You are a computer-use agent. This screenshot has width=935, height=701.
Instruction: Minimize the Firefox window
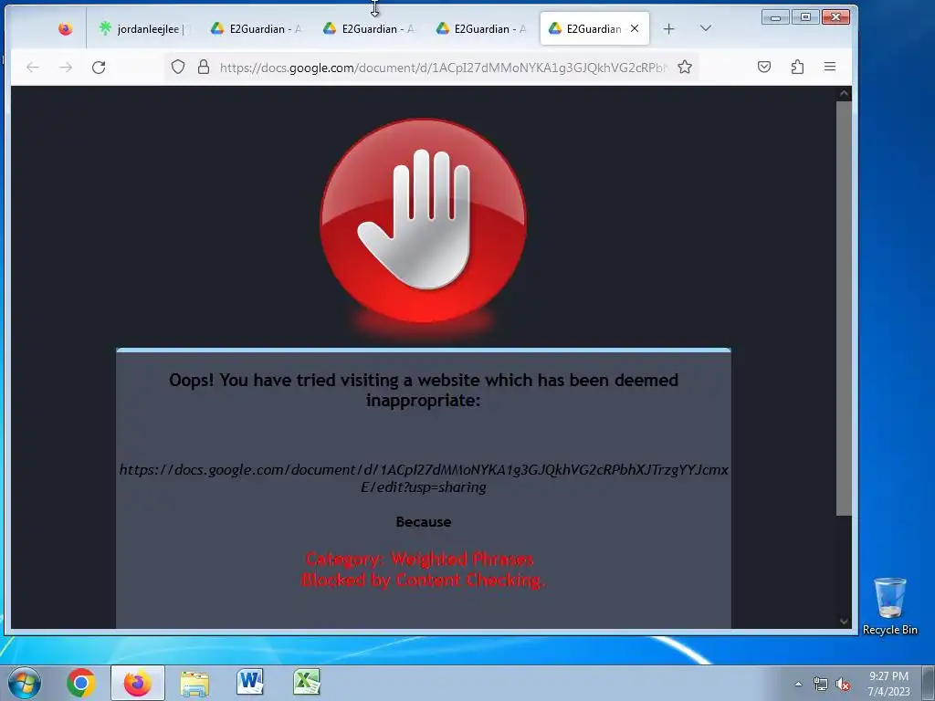click(x=775, y=17)
